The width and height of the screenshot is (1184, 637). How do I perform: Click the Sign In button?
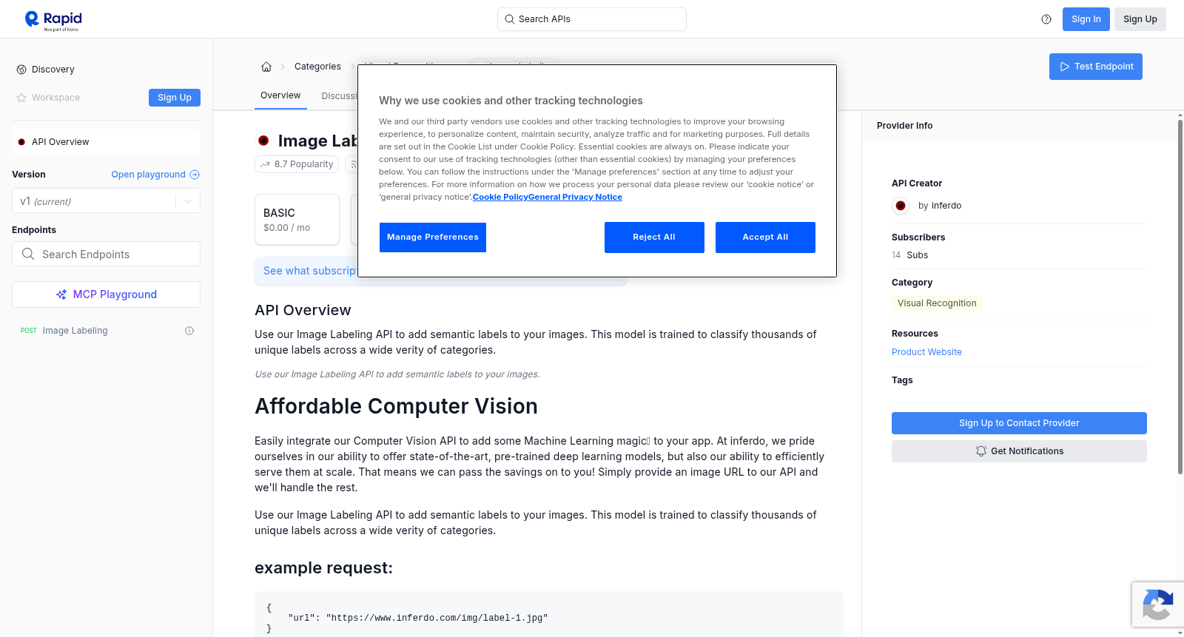1086,19
